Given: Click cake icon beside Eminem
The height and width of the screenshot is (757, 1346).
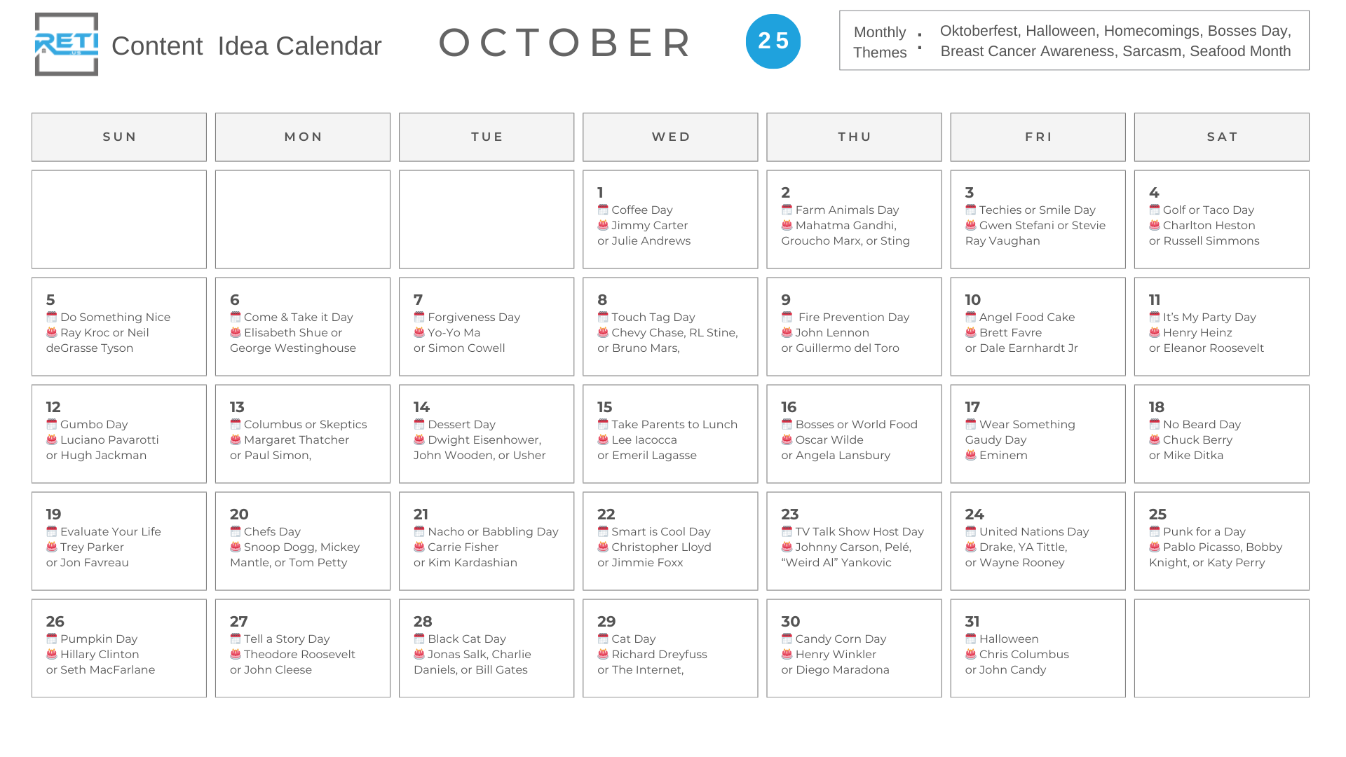Looking at the screenshot, I should pos(970,455).
